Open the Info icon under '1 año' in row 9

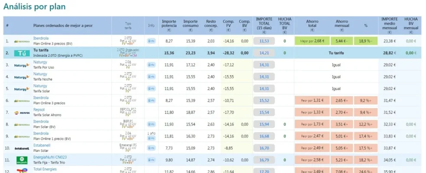coord(151,138)
